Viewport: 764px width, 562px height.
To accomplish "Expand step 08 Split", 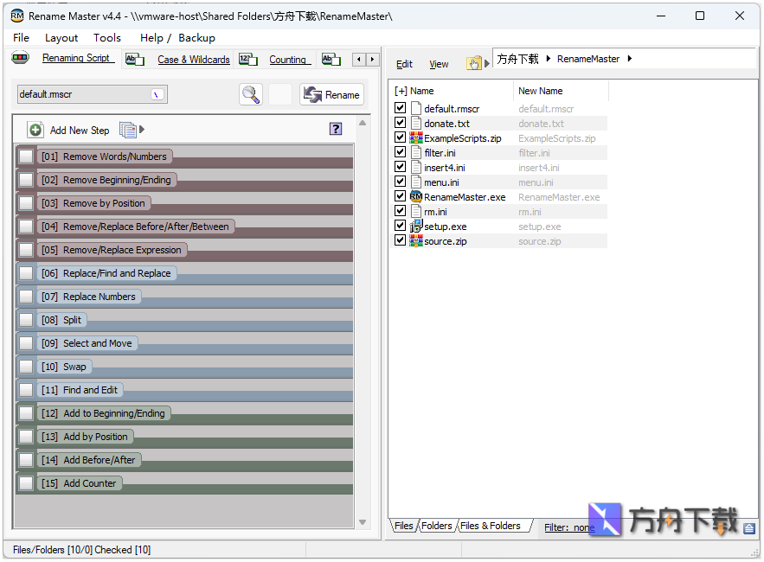I will [61, 321].
